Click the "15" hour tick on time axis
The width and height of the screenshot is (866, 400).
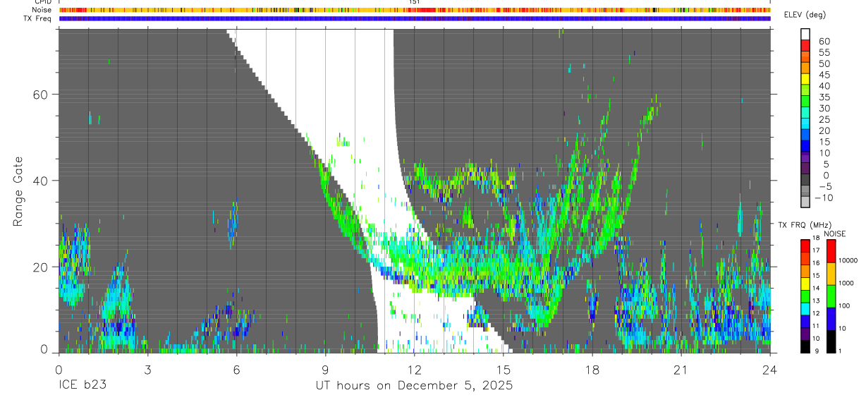tap(504, 369)
